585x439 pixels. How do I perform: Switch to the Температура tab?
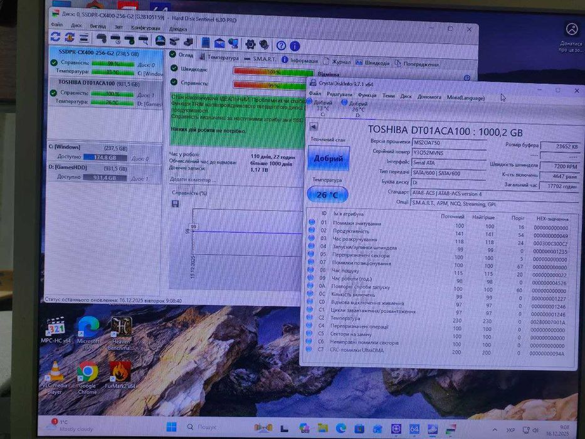(x=219, y=58)
